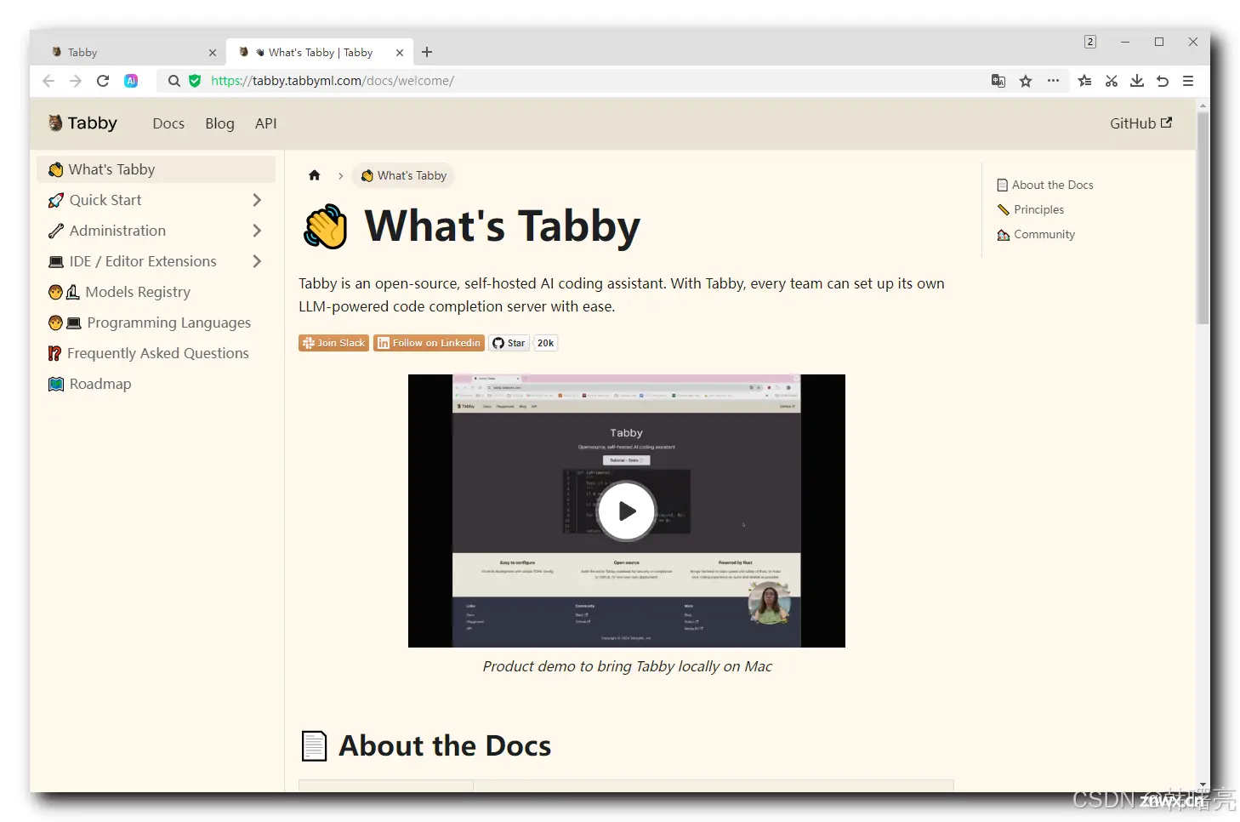Jump to Principles in table of contents
This screenshot has height=822, width=1240.
(x=1031, y=209)
